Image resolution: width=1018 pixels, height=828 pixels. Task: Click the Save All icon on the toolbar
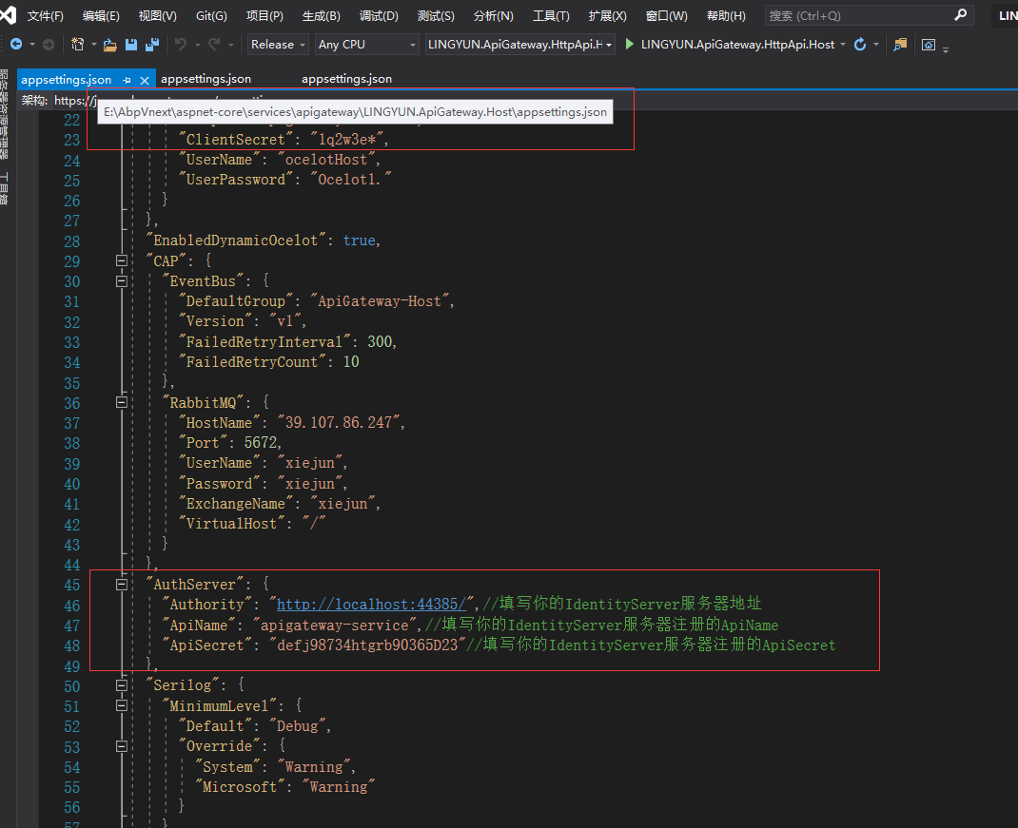point(151,44)
